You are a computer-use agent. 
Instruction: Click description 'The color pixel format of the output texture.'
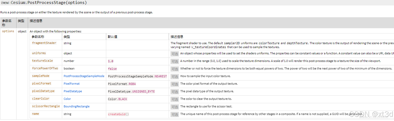tap(209, 84)
